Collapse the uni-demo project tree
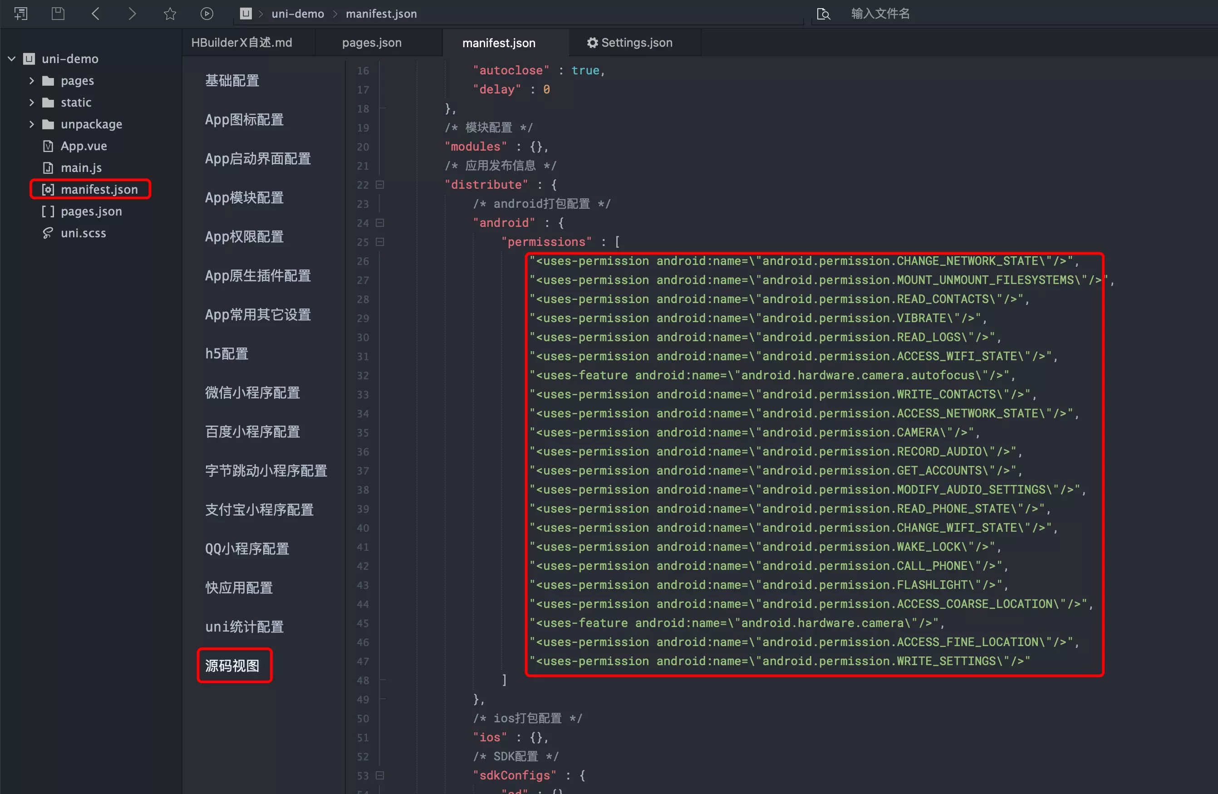 tap(12, 59)
